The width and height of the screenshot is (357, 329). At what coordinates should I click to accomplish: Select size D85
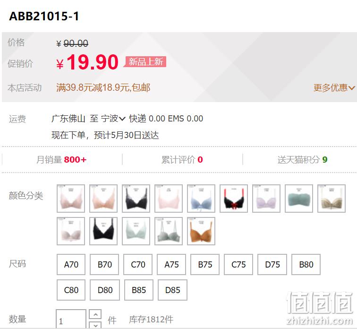(x=172, y=290)
